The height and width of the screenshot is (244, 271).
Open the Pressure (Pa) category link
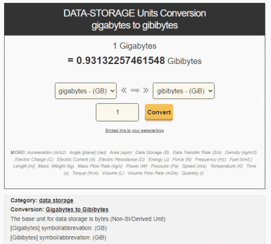tap(164, 166)
